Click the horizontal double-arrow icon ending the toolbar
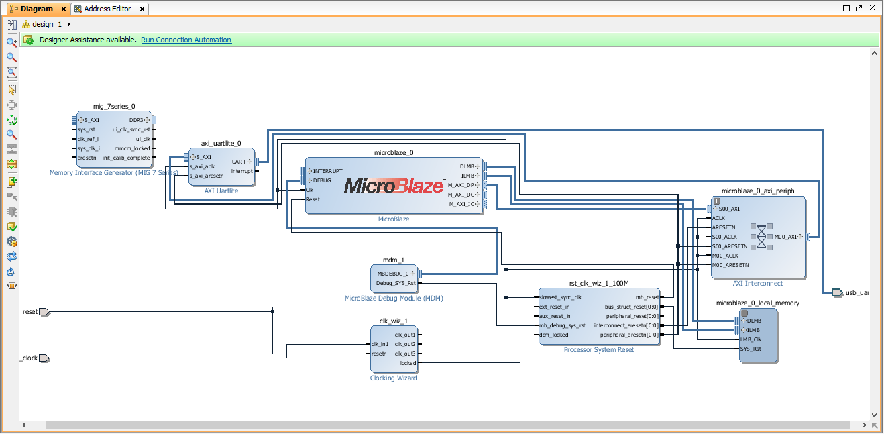The width and height of the screenshot is (884, 434). click(x=12, y=286)
